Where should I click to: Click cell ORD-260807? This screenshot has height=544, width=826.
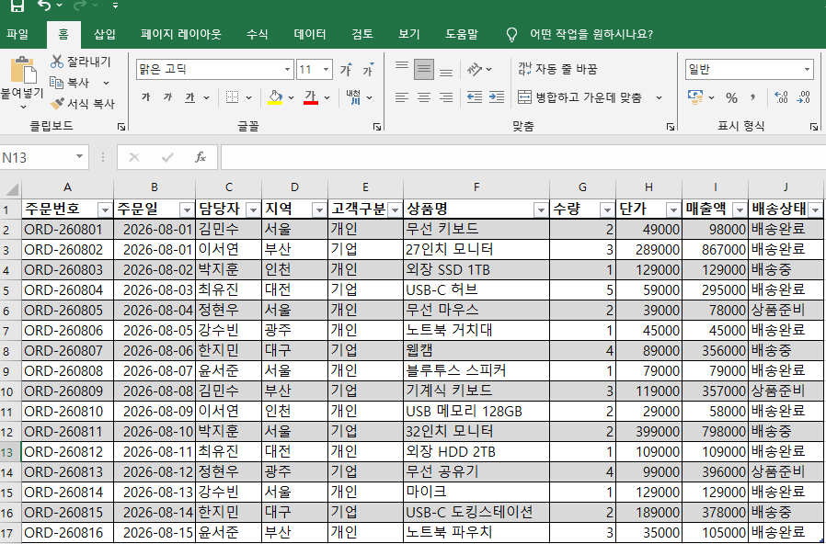tap(67, 350)
